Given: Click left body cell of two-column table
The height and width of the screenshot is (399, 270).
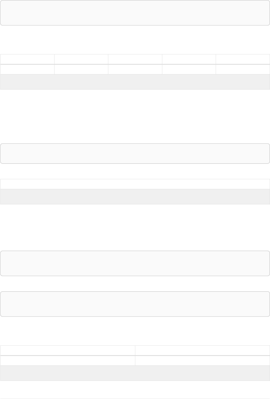Looking at the screenshot, I should click(x=67, y=361).
